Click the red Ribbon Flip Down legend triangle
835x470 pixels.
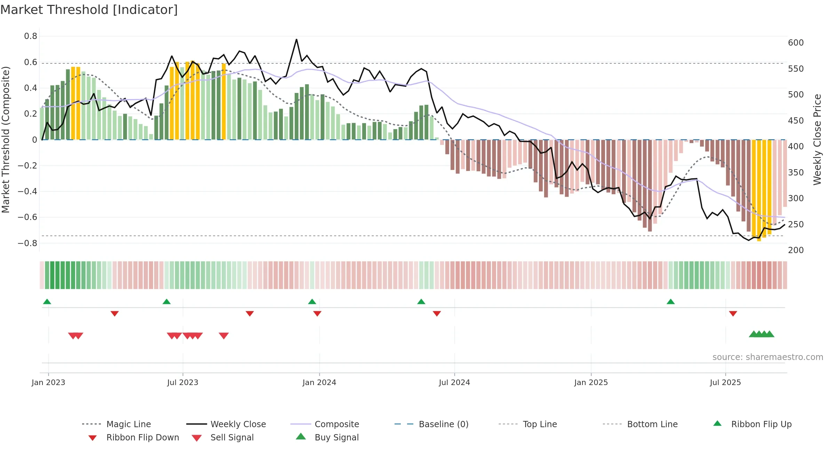click(93, 438)
